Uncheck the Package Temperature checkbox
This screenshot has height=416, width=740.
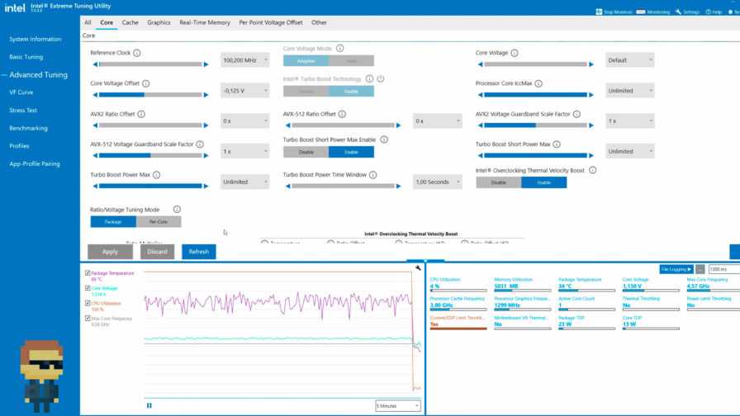(88, 272)
